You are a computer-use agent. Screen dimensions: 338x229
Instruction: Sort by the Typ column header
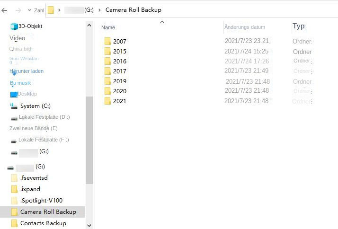(299, 26)
